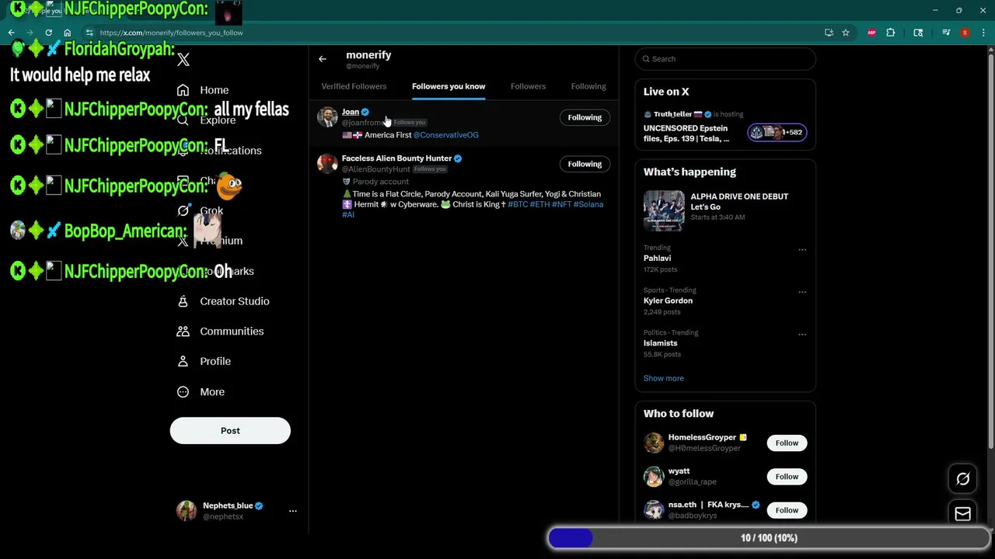Open the Chrome profile S avatar

(x=965, y=33)
